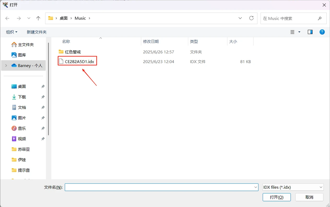Go forward to next folder
Screen dimensions: 330x207
pos(19,18)
